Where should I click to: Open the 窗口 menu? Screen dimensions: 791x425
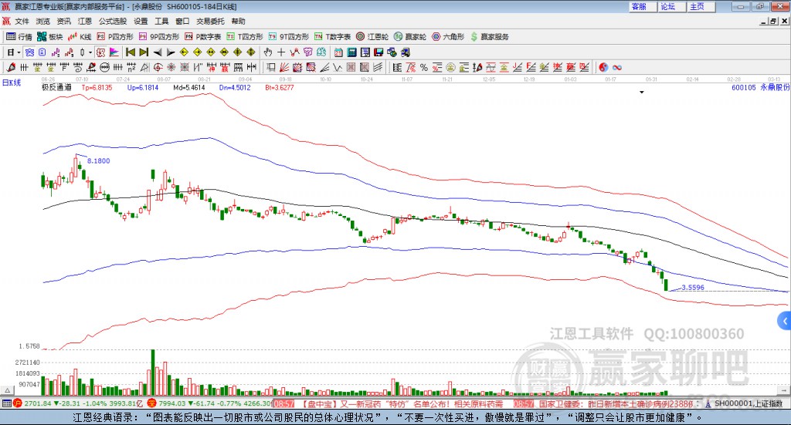(x=182, y=21)
